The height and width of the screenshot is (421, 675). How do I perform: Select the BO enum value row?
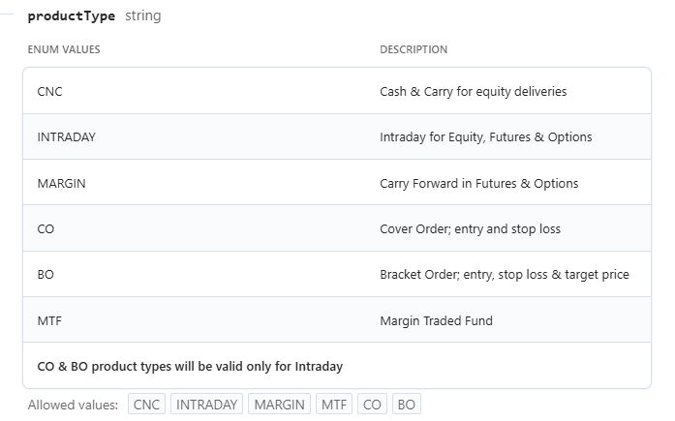point(337,274)
